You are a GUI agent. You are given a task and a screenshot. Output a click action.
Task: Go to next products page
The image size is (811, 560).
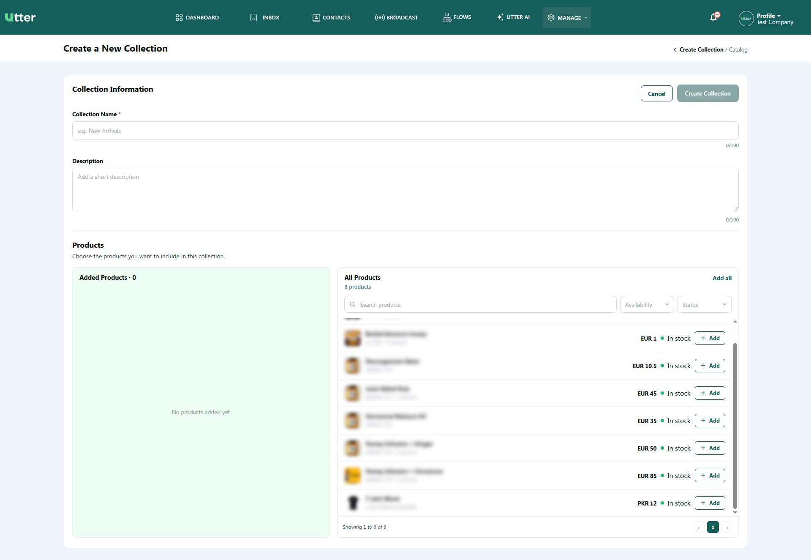727,527
